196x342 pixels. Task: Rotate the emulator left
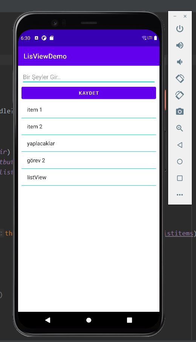pyautogui.click(x=180, y=79)
